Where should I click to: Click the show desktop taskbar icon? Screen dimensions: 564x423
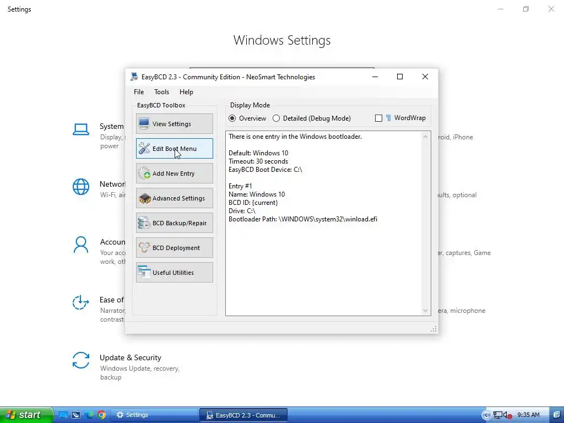pyautogui.click(x=63, y=415)
